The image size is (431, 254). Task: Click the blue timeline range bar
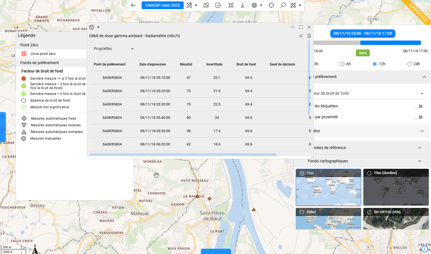(390, 43)
